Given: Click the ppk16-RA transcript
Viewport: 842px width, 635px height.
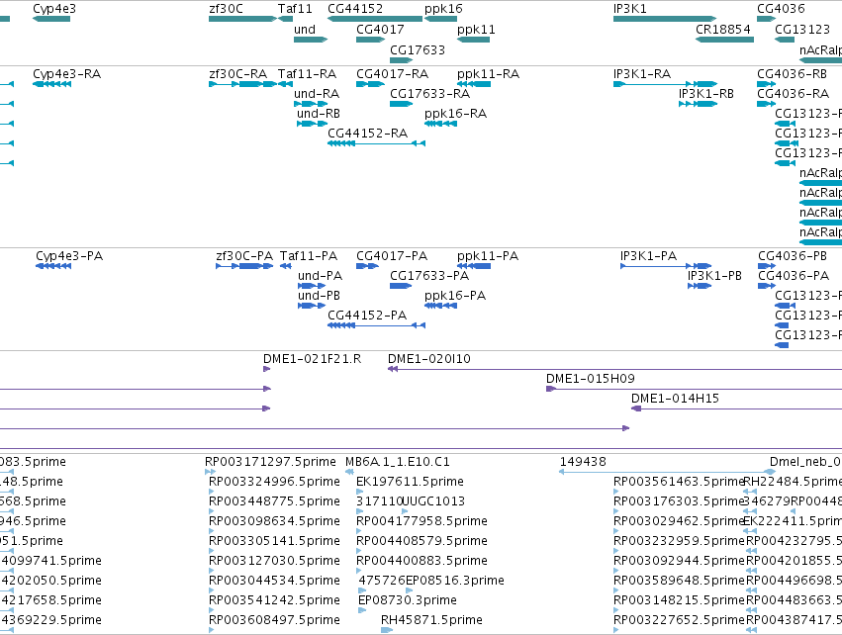Looking at the screenshot, I should click(x=440, y=124).
